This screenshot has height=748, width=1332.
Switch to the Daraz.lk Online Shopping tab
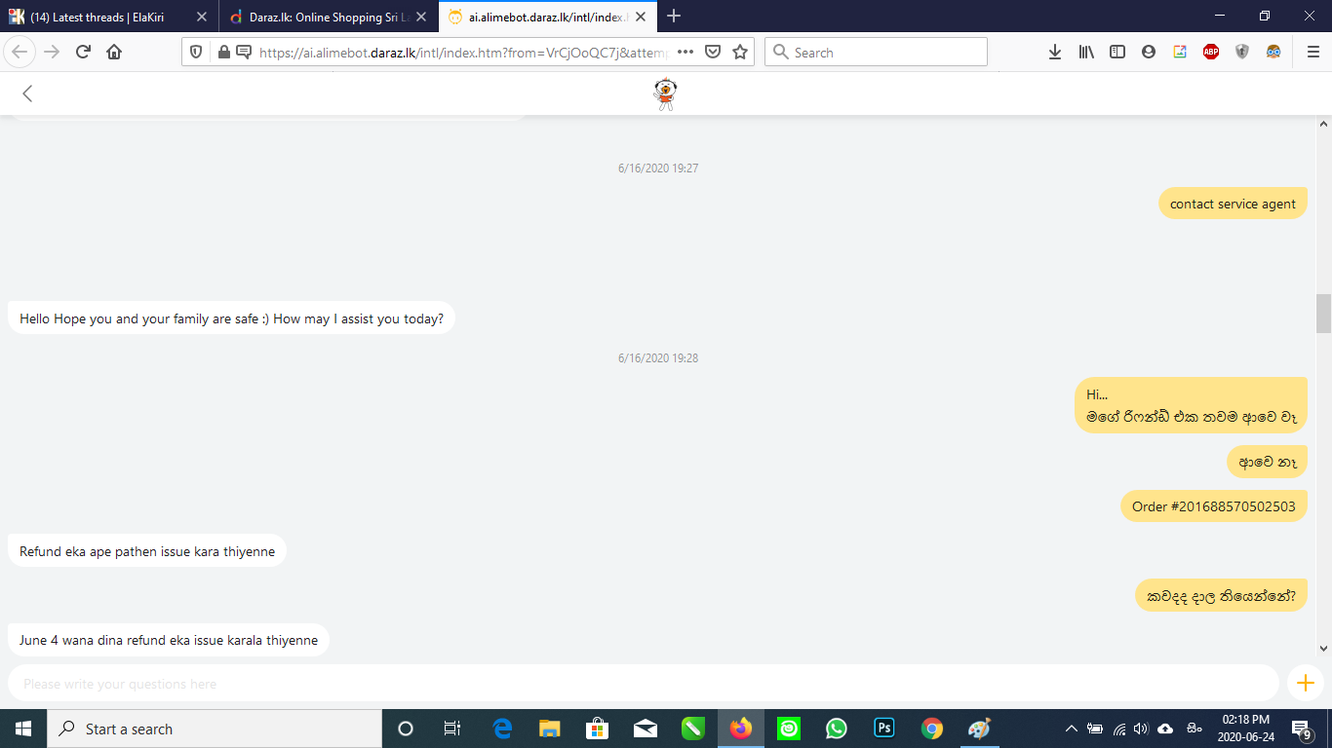point(328,17)
